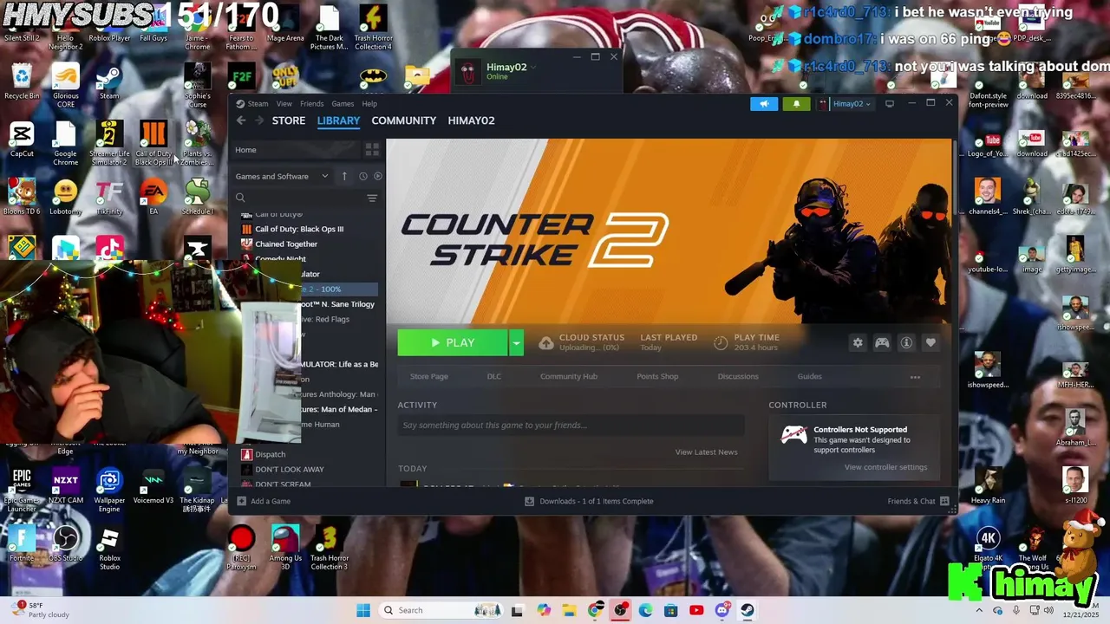
Task: Click the cloud status upload icon
Action: [546, 343]
